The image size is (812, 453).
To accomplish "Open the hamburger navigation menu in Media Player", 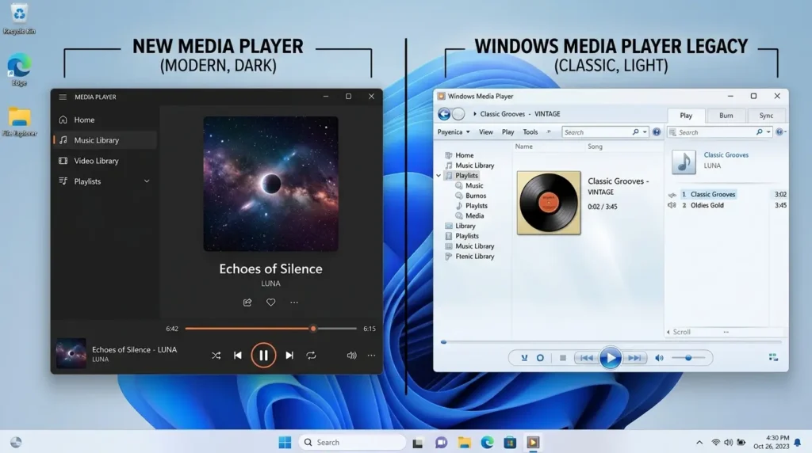I will coord(63,97).
